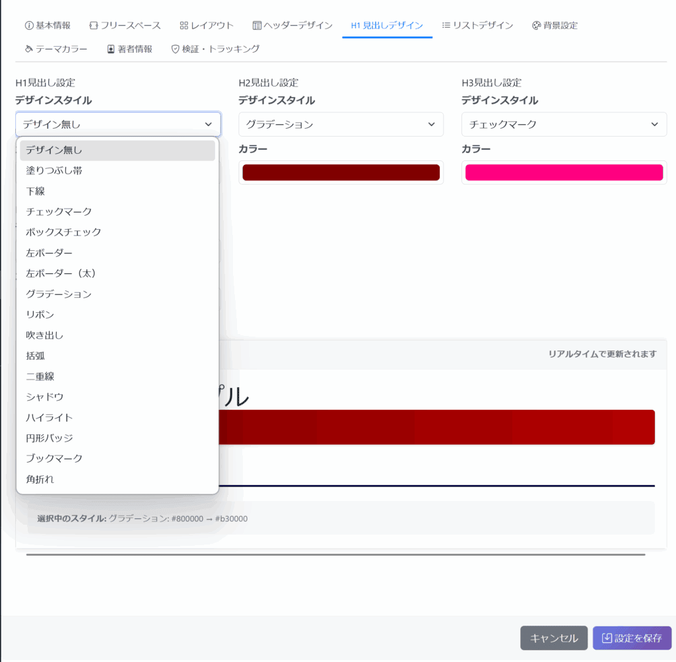676x662 pixels.
Task: Click the リアルタイムで更新されます text
Action: [x=602, y=354]
